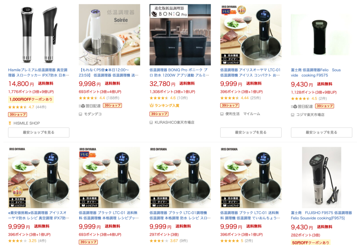The width and height of the screenshot is (357, 245).
Task: Click 最安ショップを見る under Hismile product
Action: [39, 132]
